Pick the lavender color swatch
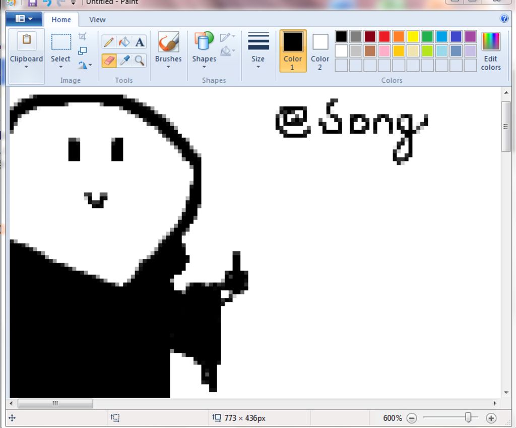Image resolution: width=516 pixels, height=428 pixels. coord(470,51)
